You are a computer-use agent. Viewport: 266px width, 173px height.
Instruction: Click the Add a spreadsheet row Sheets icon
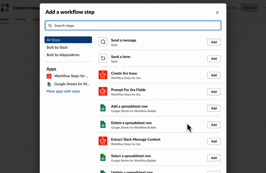103,108
